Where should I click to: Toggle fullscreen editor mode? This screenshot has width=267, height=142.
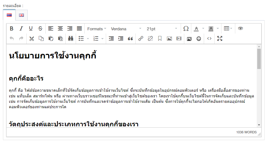[x=220, y=38]
